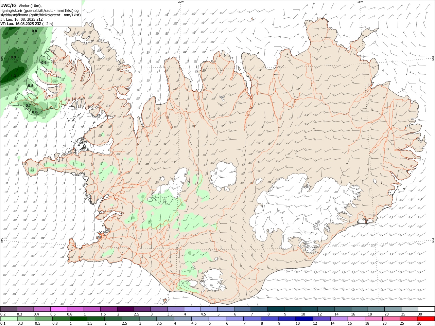Click the 'slydda/snjókoma' legend description line
This screenshot has width=435, height=326.
click(40, 15)
